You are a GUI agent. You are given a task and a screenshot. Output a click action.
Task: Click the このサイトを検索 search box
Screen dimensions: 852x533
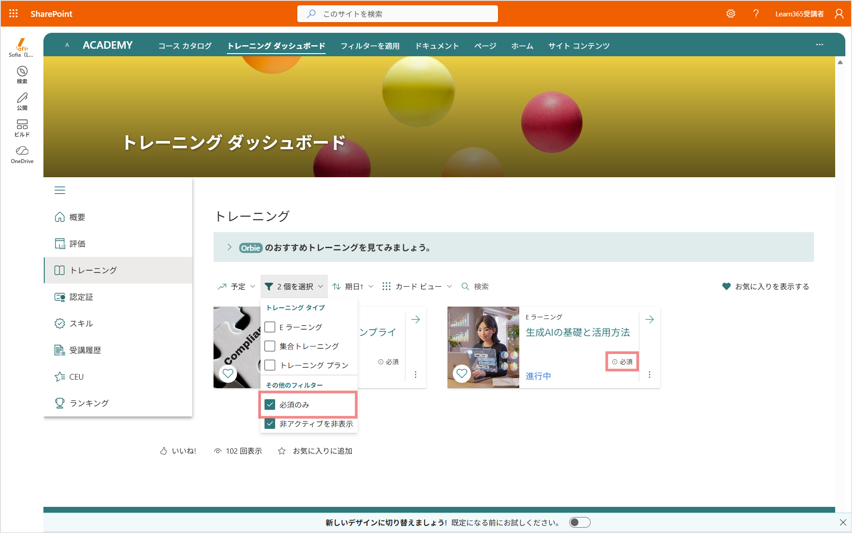point(397,14)
